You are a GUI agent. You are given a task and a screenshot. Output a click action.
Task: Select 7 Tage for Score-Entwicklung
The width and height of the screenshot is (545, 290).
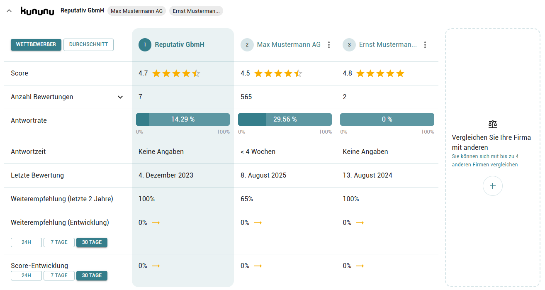pos(59,275)
